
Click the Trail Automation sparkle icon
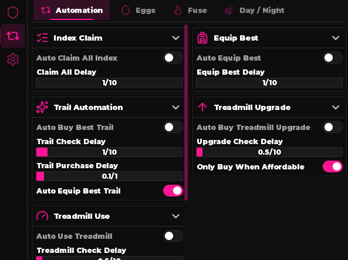pos(42,107)
